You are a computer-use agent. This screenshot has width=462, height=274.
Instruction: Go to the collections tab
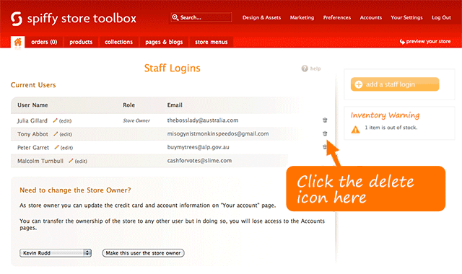(118, 42)
